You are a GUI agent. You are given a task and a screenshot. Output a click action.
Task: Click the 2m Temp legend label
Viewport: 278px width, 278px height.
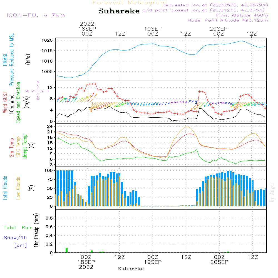coord(12,147)
